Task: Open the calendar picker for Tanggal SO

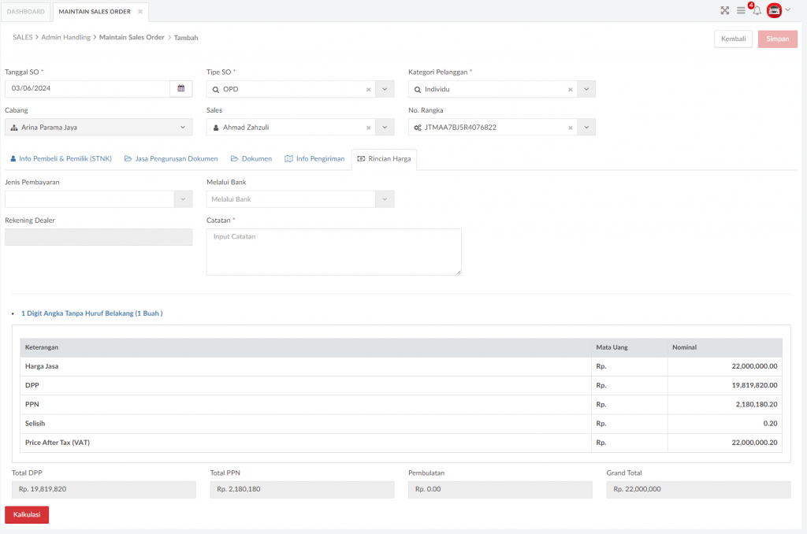Action: pos(181,88)
